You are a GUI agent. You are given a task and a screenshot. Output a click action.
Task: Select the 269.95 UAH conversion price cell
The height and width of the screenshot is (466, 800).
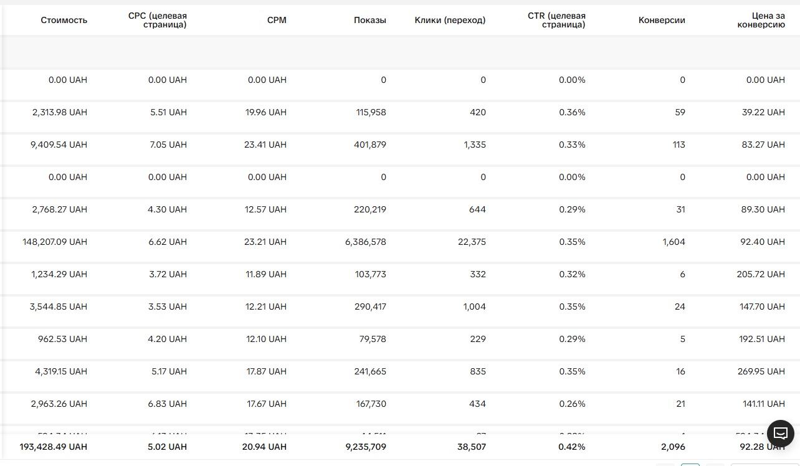coord(761,371)
